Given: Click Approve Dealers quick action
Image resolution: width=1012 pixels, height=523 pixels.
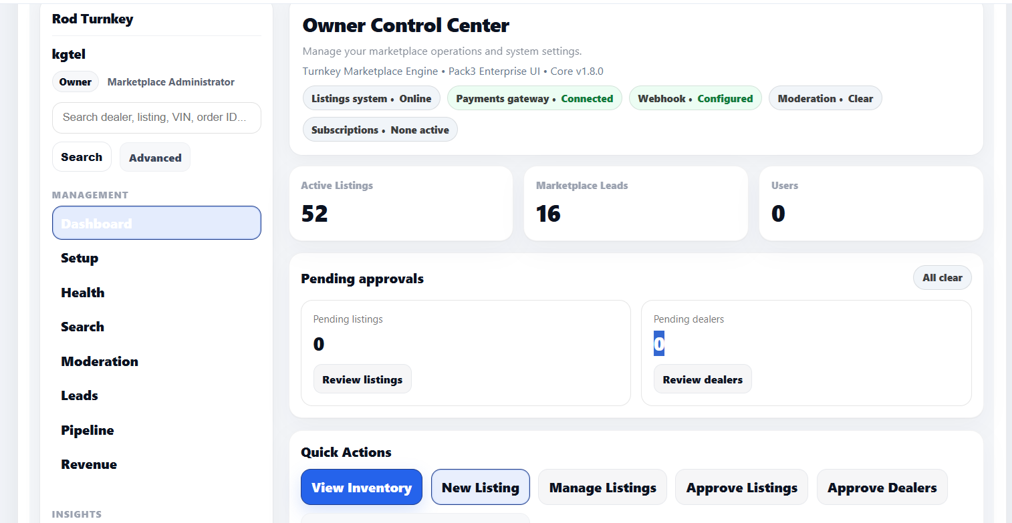Looking at the screenshot, I should (x=882, y=487).
